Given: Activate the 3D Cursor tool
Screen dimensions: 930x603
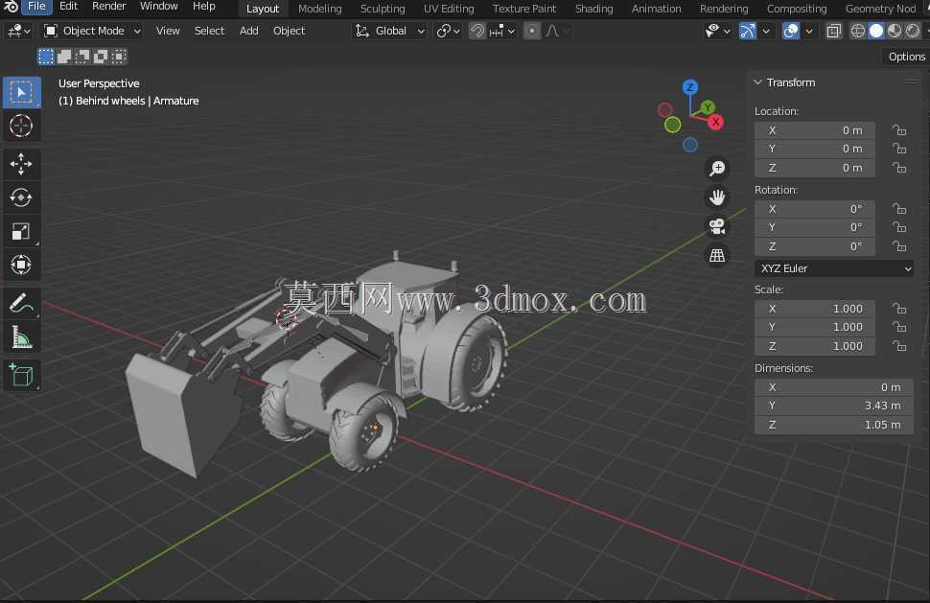Looking at the screenshot, I should (x=22, y=126).
